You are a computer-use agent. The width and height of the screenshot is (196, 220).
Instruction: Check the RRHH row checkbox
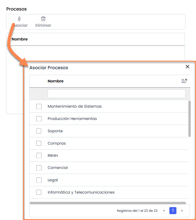pyautogui.click(x=39, y=155)
